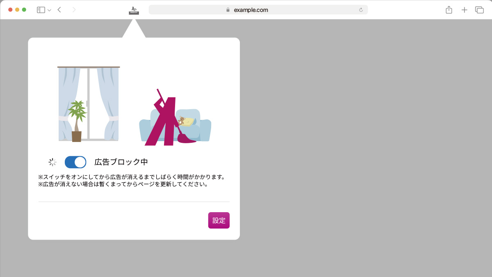
Task: Click the grayed-out forward arrow
Action: click(74, 9)
